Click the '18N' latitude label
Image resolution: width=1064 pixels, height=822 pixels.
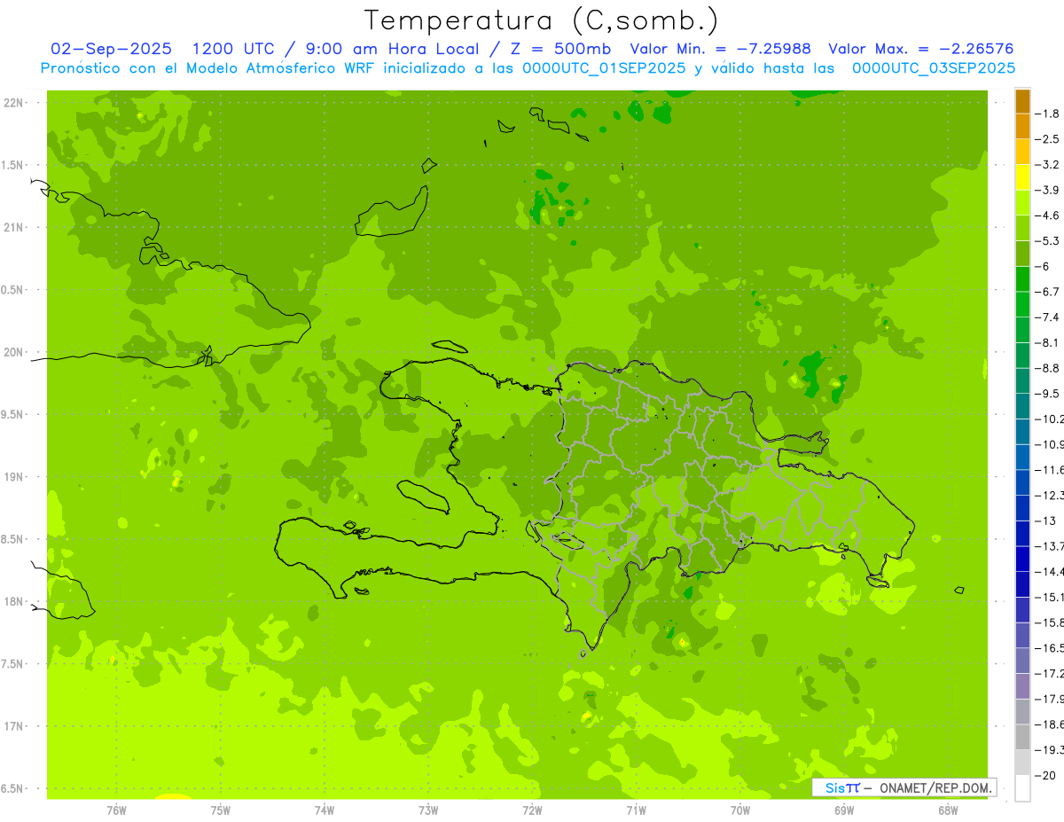[x=14, y=601]
